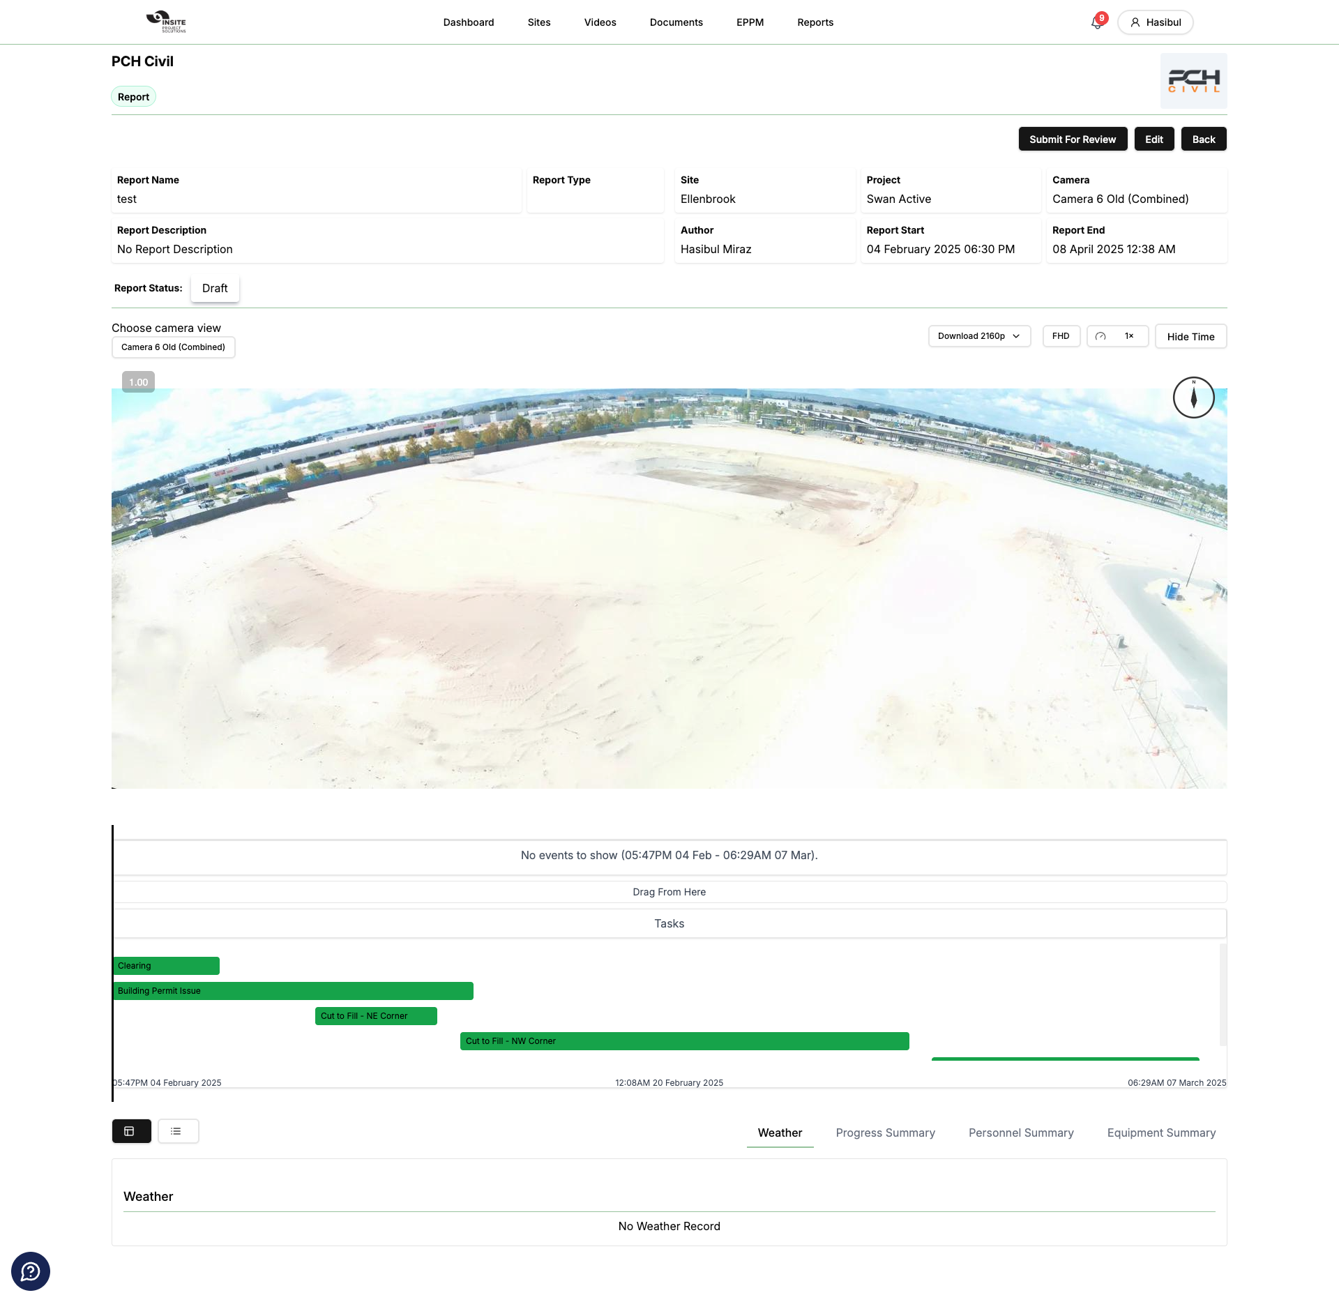Switch to the Progress Summary tab
The width and height of the screenshot is (1339, 1302).
[x=885, y=1133]
